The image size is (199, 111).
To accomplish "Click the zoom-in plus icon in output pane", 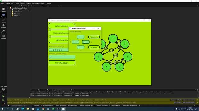I will [x=71, y=90].
